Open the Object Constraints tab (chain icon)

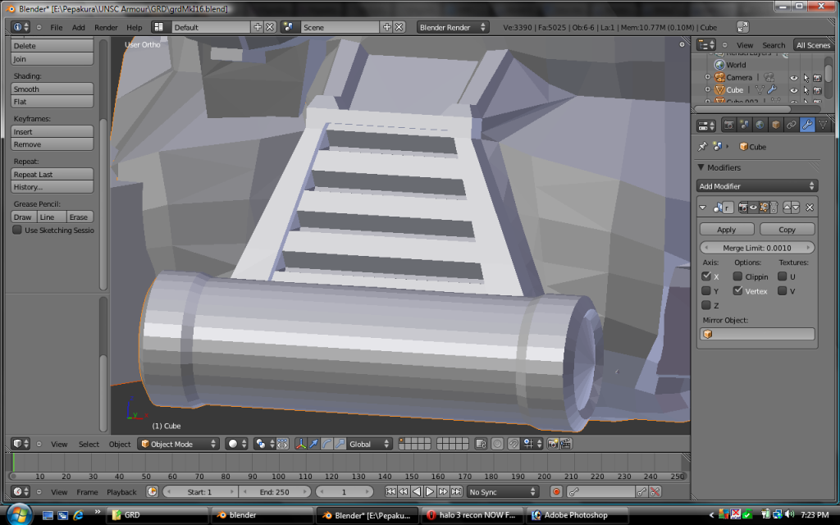tap(791, 126)
